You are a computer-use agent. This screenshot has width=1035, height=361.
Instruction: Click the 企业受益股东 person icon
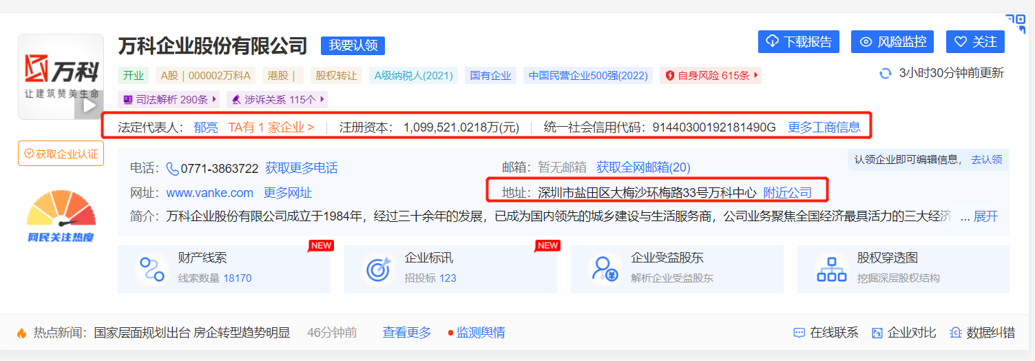pyautogui.click(x=605, y=269)
